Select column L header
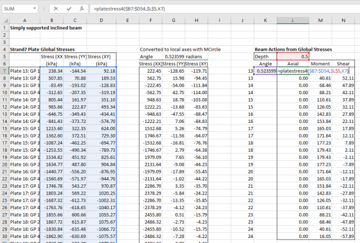 click(x=292, y=21)
